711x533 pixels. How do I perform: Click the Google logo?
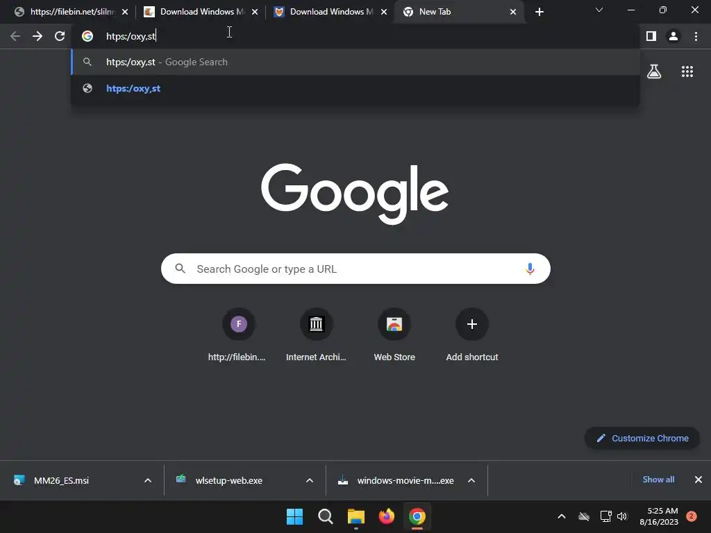coord(355,193)
